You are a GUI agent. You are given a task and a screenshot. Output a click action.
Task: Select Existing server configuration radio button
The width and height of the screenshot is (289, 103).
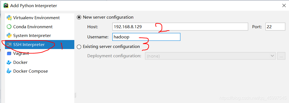pos(79,47)
